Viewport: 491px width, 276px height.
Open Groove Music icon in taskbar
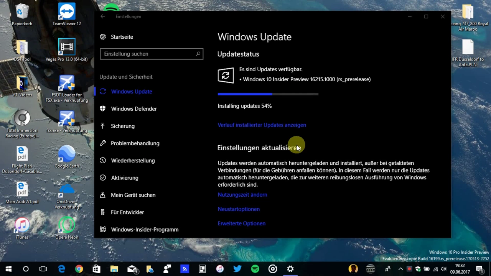pos(273,269)
